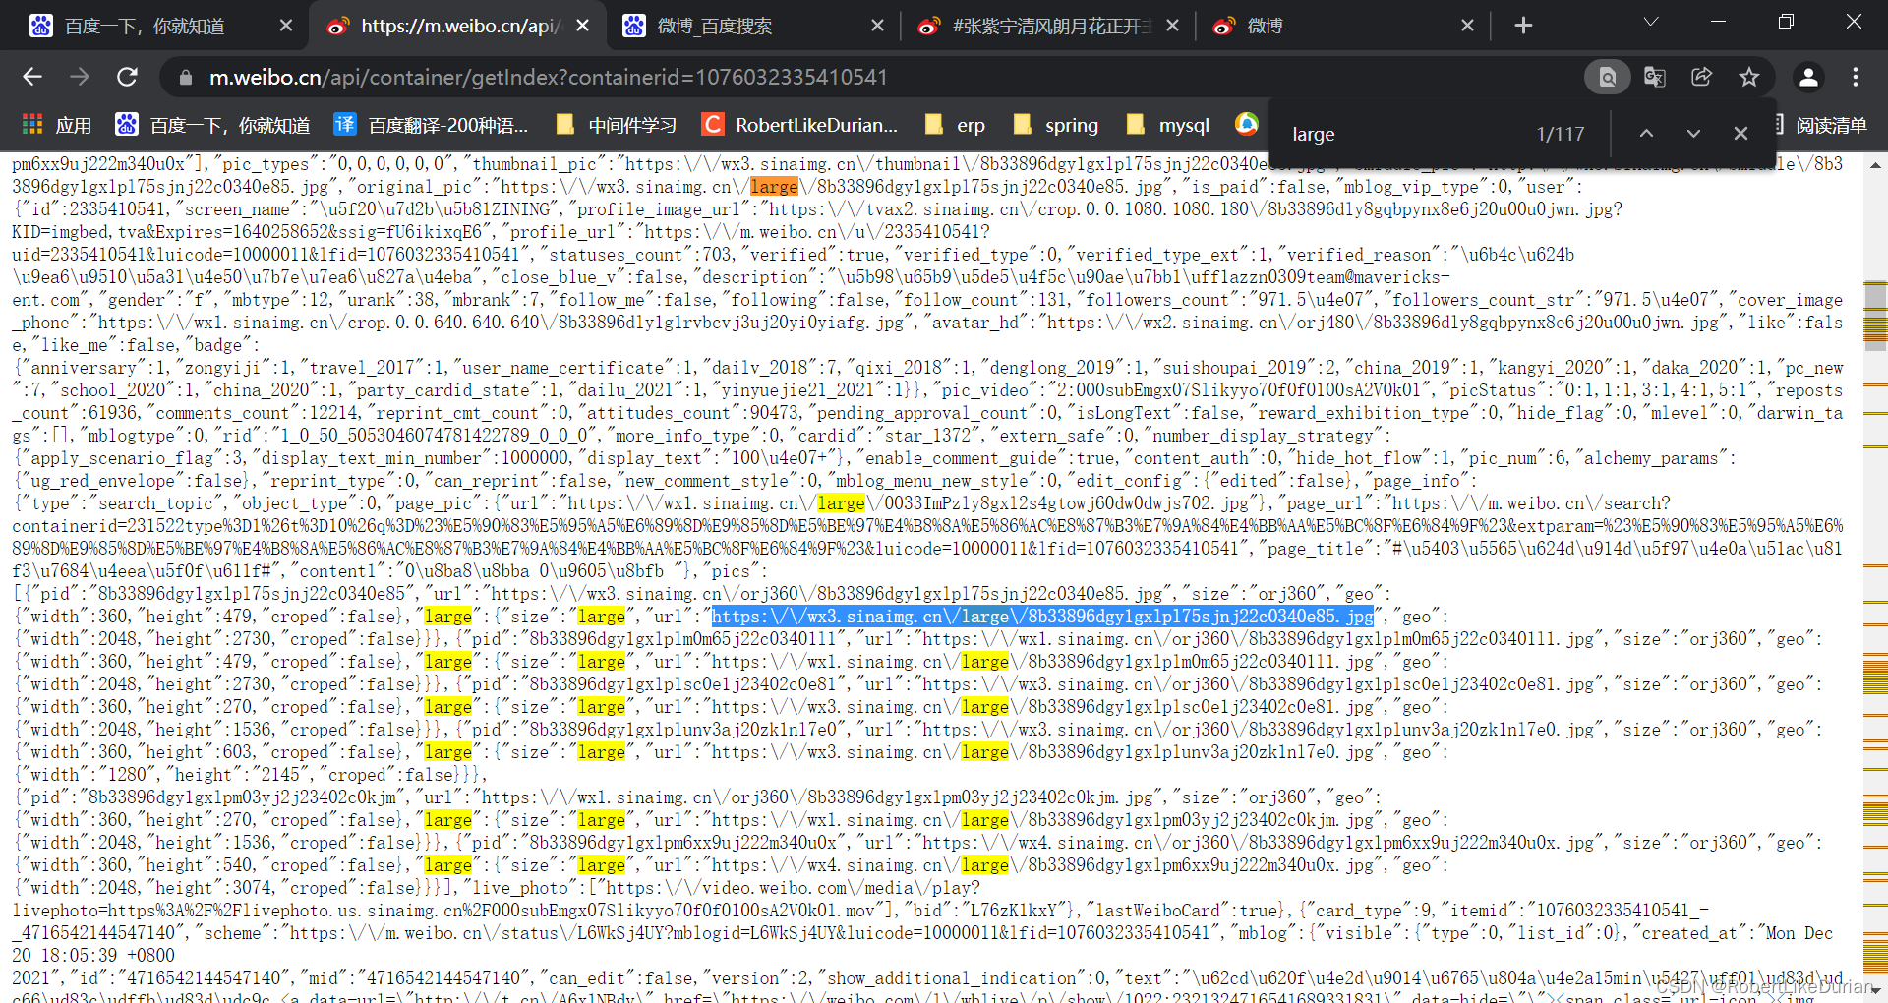This screenshot has height=1003, width=1888.
Task: Go to previous find result
Action: pos(1646,133)
